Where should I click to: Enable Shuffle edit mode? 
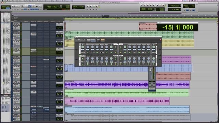[4, 6]
